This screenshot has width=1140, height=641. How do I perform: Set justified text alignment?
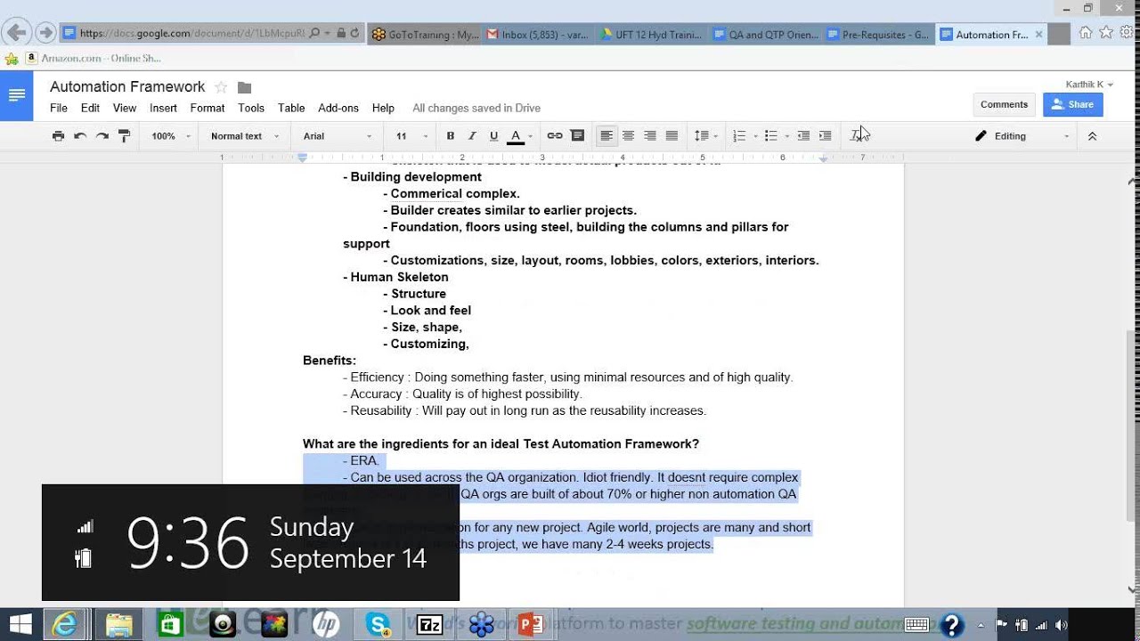(x=672, y=136)
